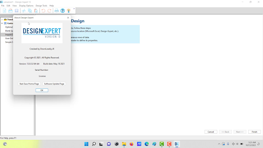Screen dimensions: 263x148
Task: Click the License label
Action: [x=42, y=76]
